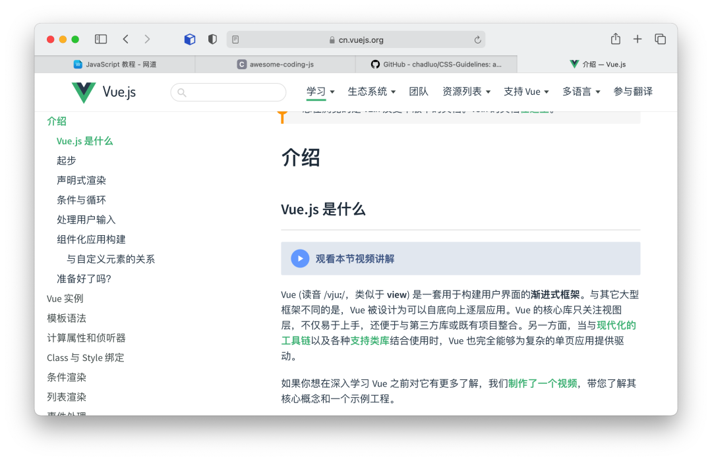Expand the 学习 dropdown menu
Screen dimensions: 712x461
point(320,92)
